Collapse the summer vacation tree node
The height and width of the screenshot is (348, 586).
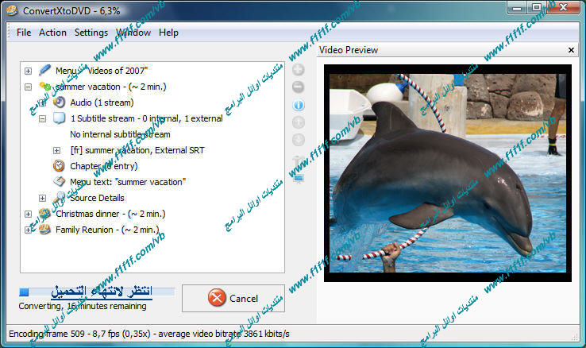pyautogui.click(x=29, y=87)
